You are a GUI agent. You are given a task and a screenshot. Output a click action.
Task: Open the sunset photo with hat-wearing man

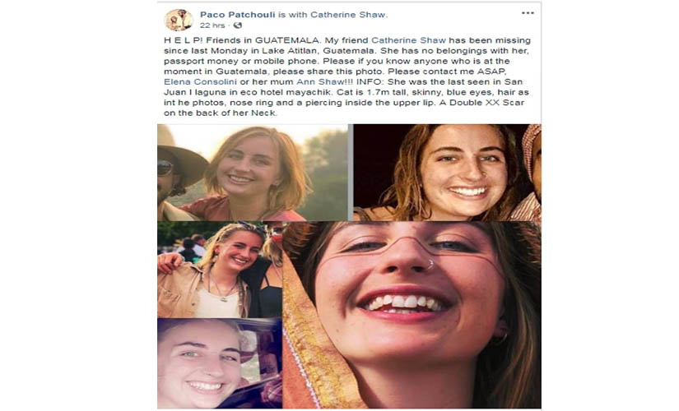pos(253,173)
